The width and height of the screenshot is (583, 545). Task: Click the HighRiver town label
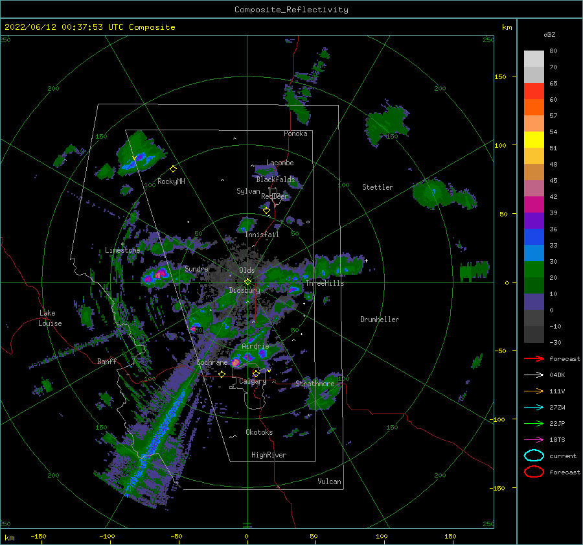click(269, 455)
